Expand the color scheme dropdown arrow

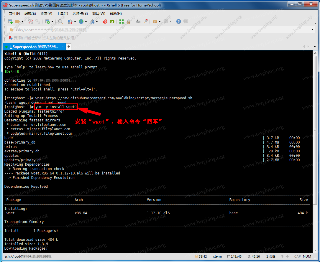[x=75, y=22]
